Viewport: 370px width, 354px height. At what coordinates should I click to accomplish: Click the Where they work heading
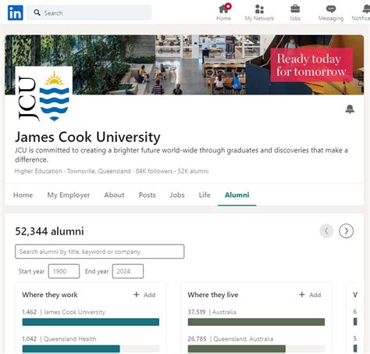coord(50,295)
